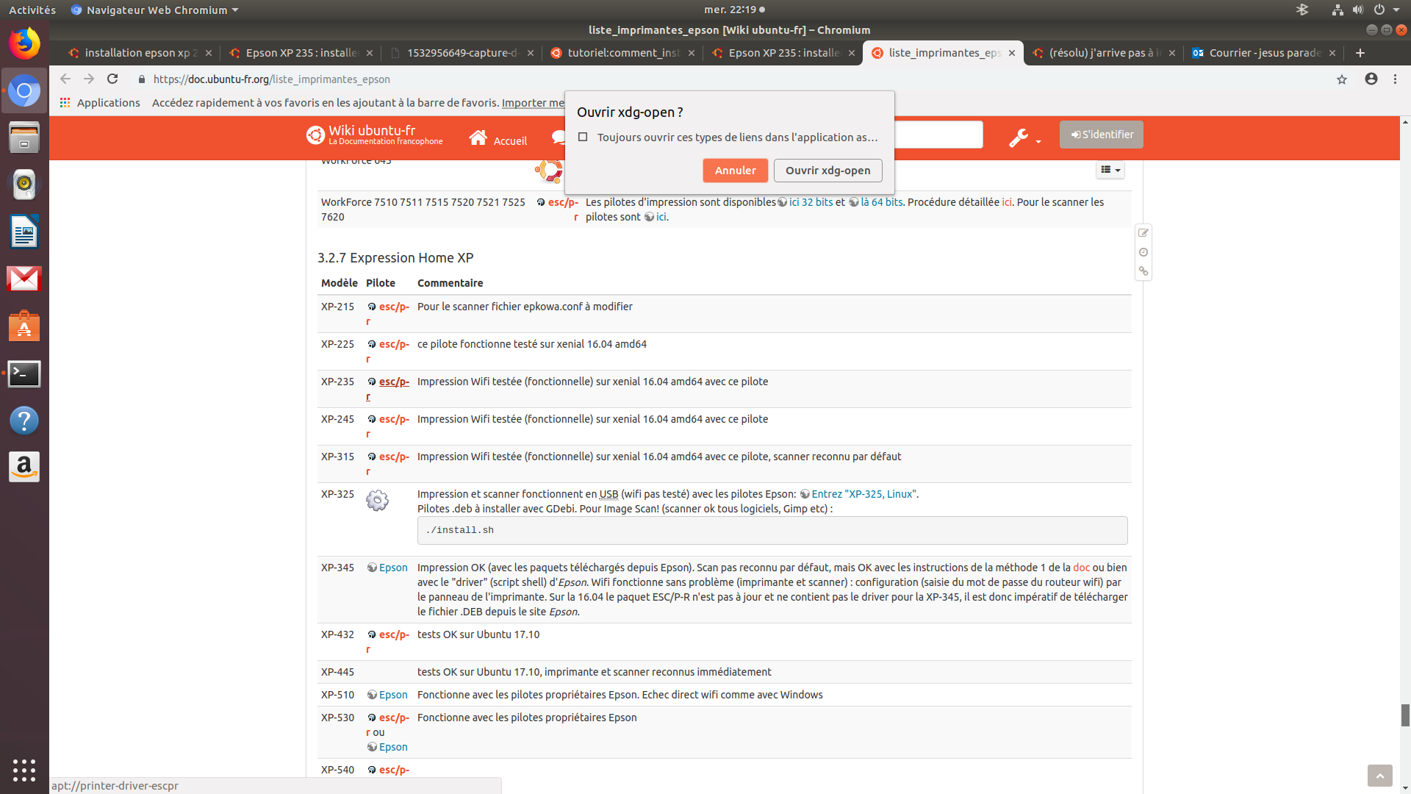
Task: Click the '3.2.7 Expression Home XP' heading
Action: (395, 258)
